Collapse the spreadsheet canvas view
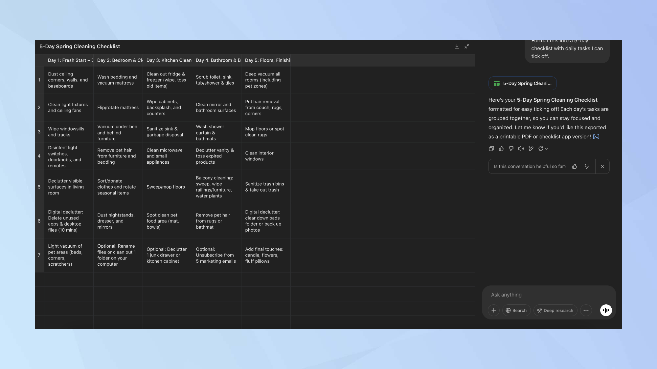The image size is (657, 369). click(466, 47)
